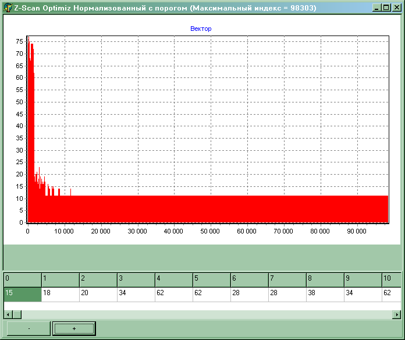Screen dimensions: 405x340
Task: Select the cell 62 under column 4
Action: pos(174,294)
